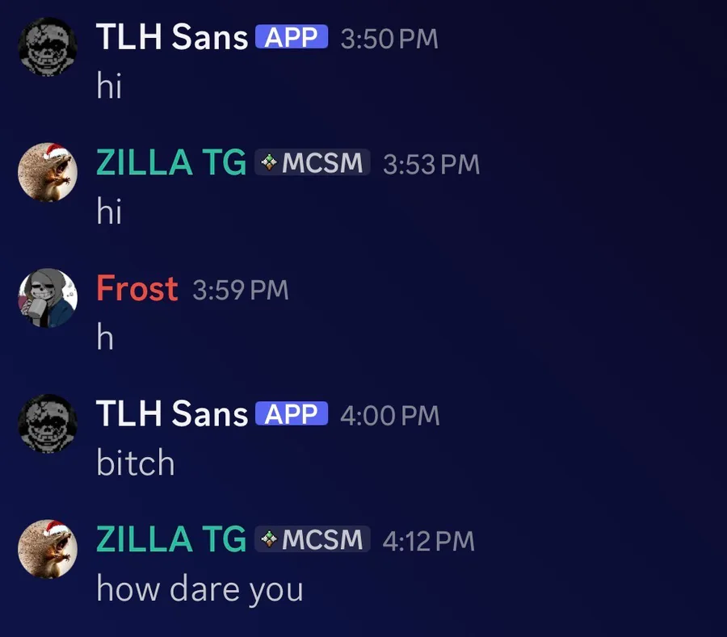The width and height of the screenshot is (727, 637).
Task: Click the "bitch" message text
Action: [x=135, y=463]
